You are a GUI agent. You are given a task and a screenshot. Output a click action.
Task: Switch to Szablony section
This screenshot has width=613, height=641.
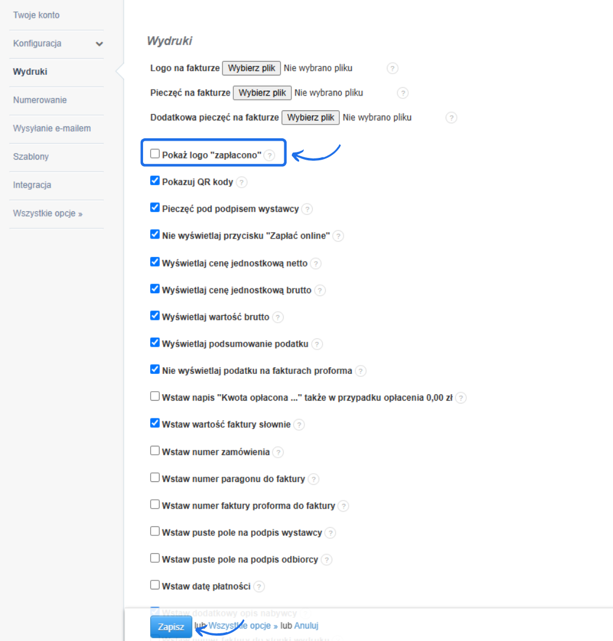coord(31,157)
